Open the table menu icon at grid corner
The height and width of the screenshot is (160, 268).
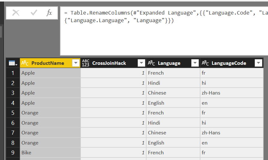coord(13,63)
